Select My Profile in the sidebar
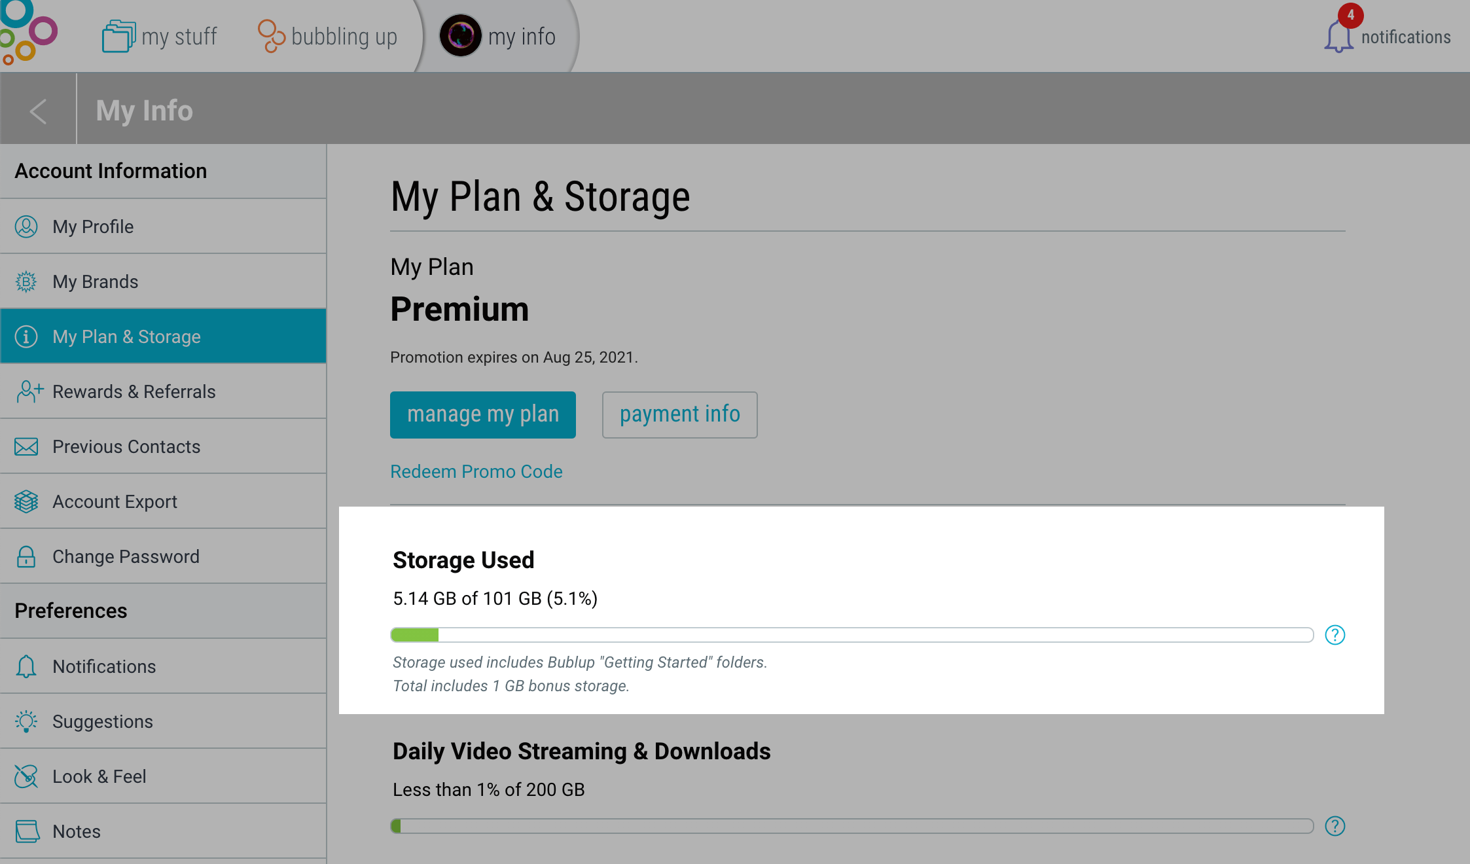This screenshot has width=1470, height=864. point(163,226)
